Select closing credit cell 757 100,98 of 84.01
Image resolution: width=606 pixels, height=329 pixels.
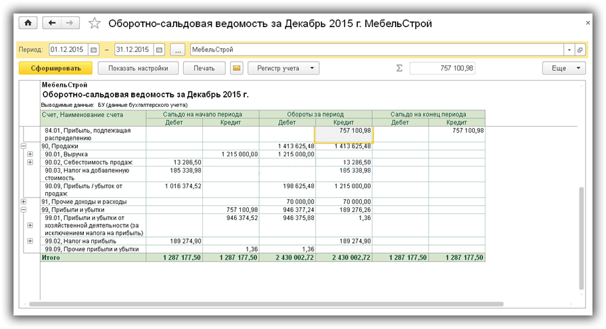457,134
